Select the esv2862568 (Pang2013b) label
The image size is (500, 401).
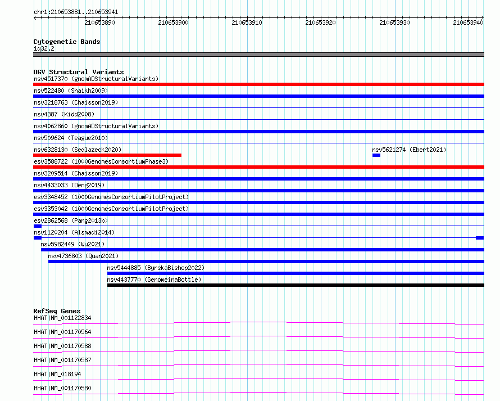click(71, 220)
